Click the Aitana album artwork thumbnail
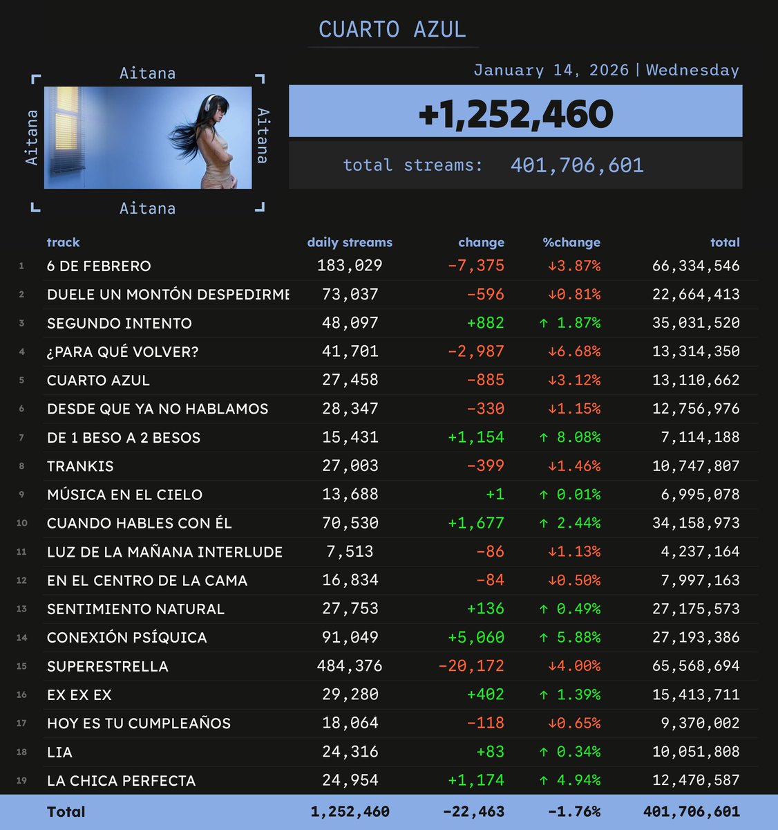 [x=149, y=137]
